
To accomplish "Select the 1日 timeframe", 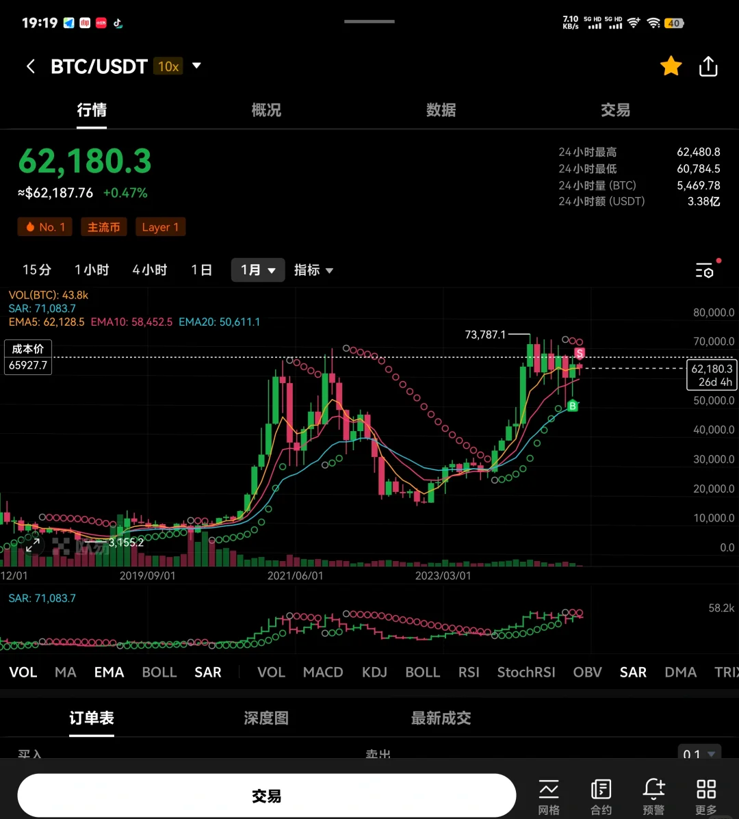I will click(x=201, y=270).
